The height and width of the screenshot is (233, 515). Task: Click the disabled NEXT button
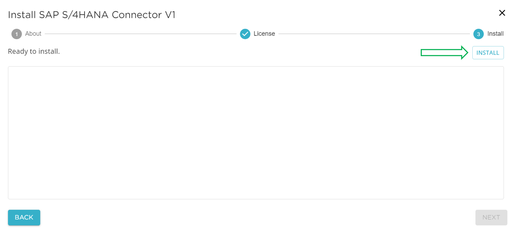click(x=491, y=217)
